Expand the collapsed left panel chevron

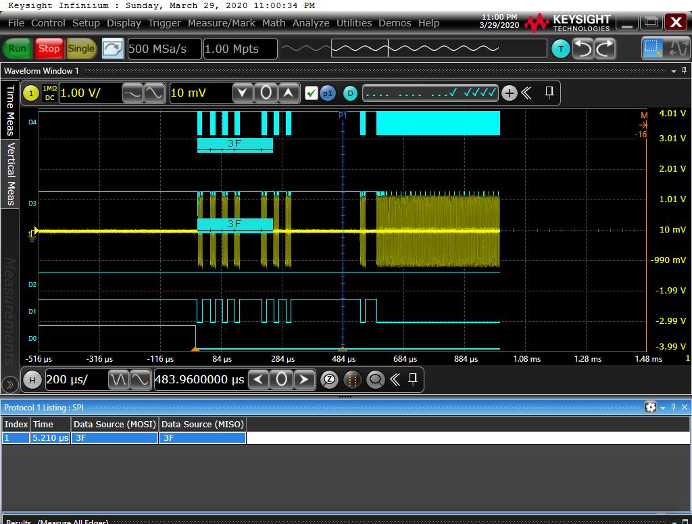pos(9,385)
